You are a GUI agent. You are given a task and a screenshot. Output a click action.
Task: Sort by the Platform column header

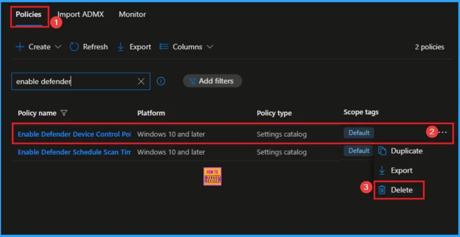(151, 113)
